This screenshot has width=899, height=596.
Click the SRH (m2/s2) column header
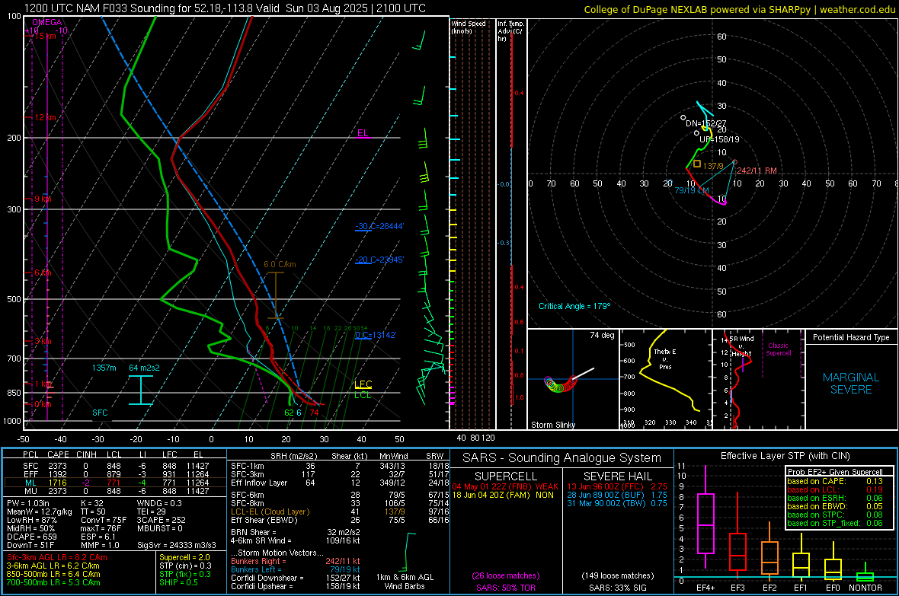pos(293,456)
